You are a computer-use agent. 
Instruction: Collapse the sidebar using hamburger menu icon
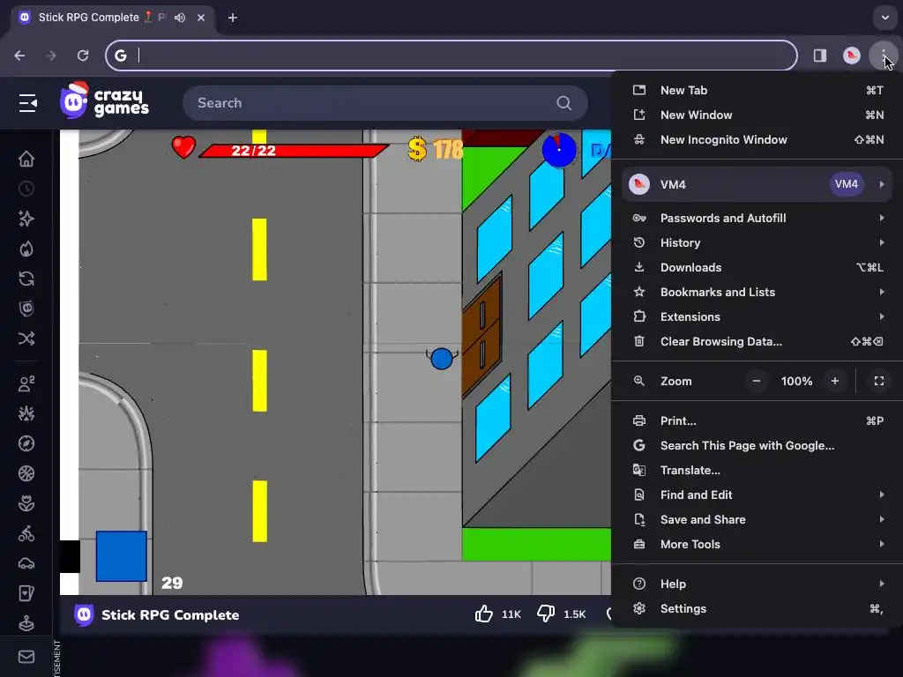[x=27, y=103]
